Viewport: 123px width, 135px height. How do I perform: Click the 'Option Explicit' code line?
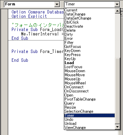29,17
